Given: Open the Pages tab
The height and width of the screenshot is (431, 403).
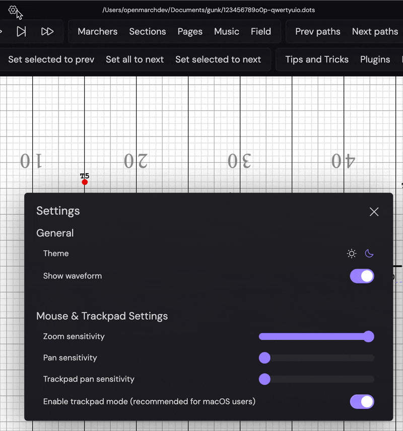Looking at the screenshot, I should point(190,31).
